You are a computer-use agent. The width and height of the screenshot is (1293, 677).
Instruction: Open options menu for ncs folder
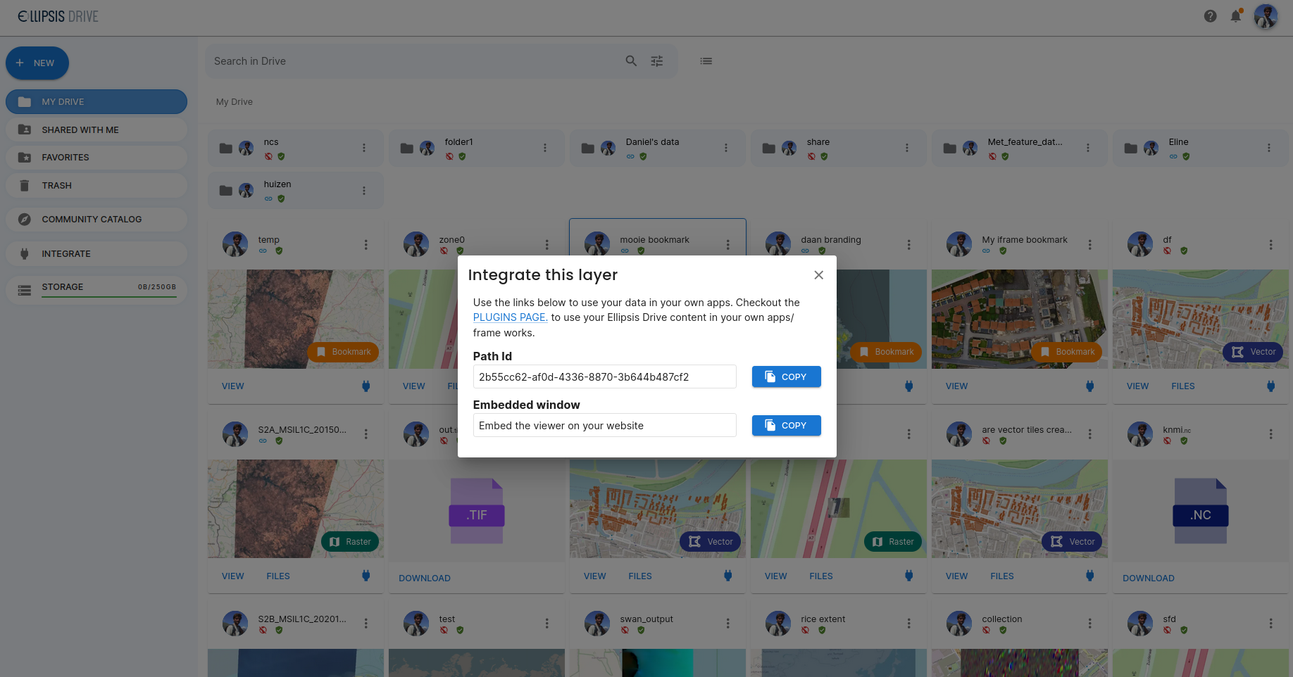point(363,148)
